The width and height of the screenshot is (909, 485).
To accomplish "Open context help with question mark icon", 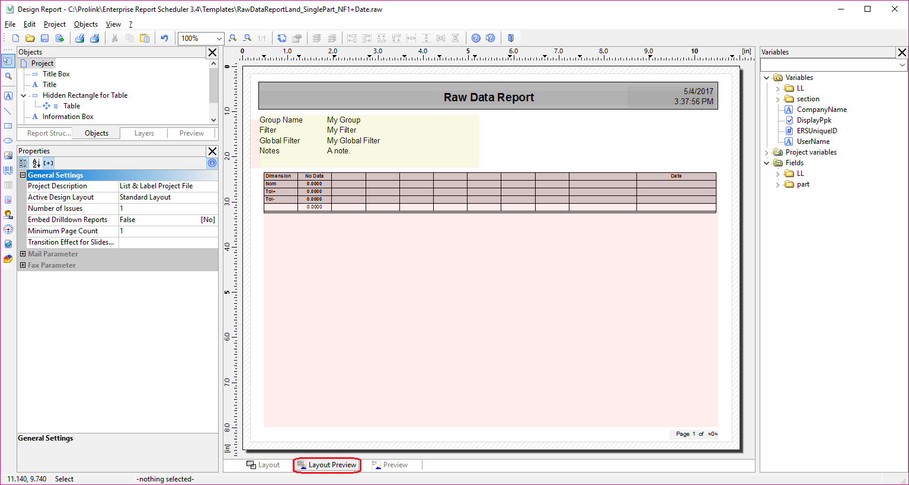I will click(490, 38).
